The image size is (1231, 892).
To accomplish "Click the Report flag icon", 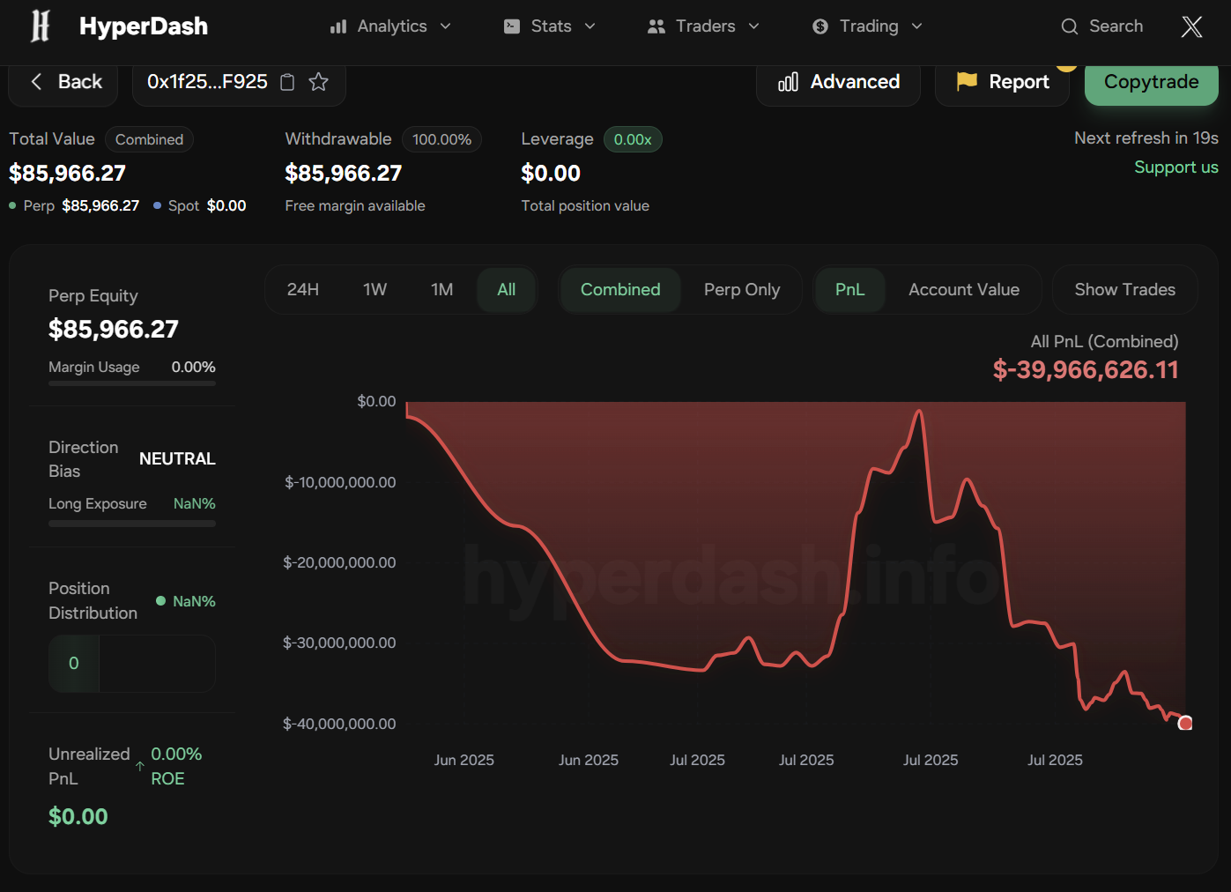I will coord(967,82).
